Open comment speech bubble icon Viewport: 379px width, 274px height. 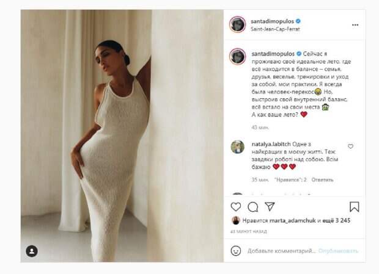coord(253,207)
